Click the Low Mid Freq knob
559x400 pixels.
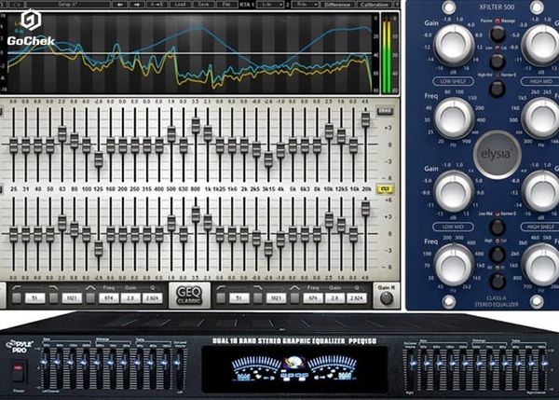pyautogui.click(x=454, y=266)
